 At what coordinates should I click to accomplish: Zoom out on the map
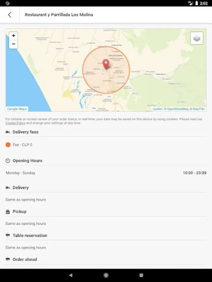pos(14,44)
